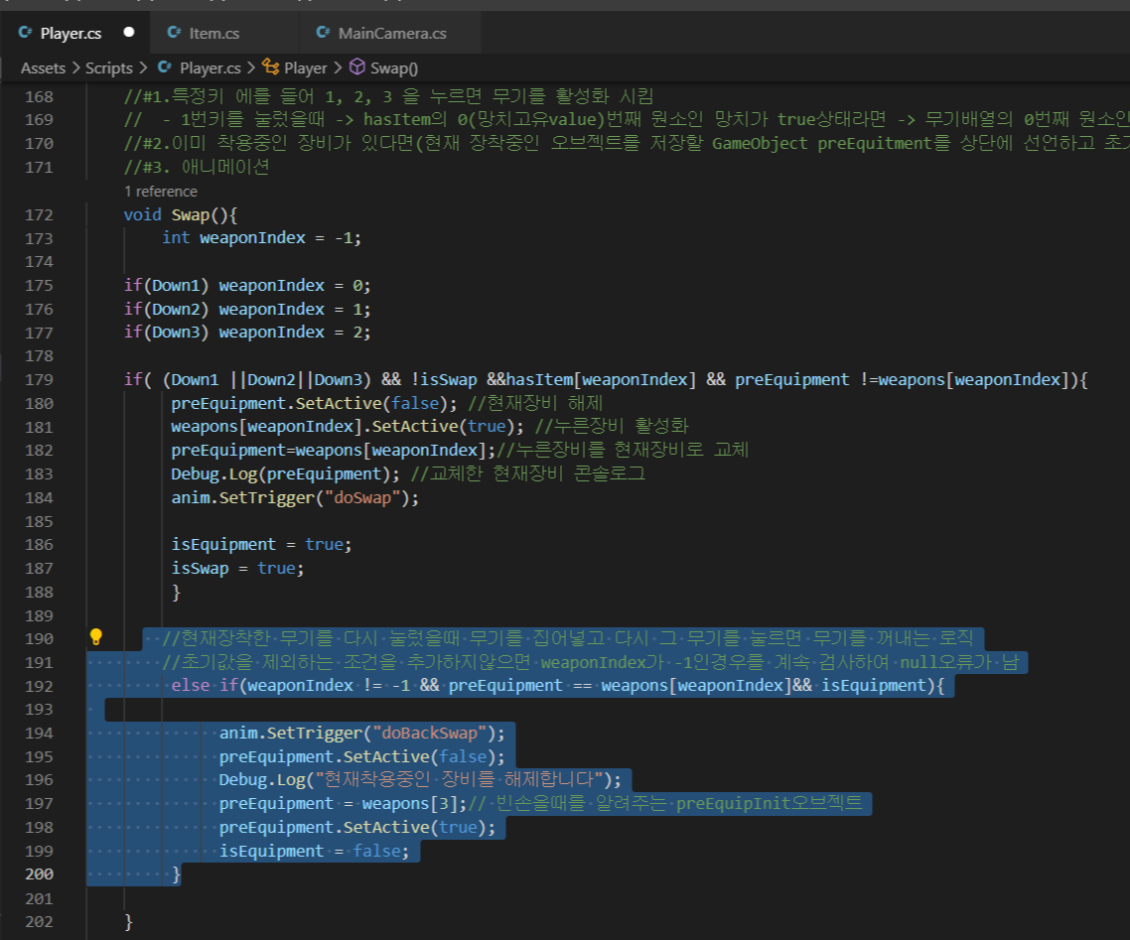
Task: Click the unsaved dot on Player.cs tab
Action: pyautogui.click(x=129, y=32)
